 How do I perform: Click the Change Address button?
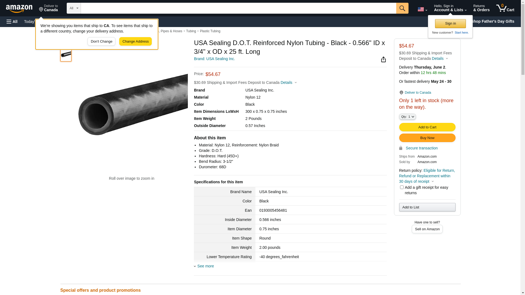[135, 42]
